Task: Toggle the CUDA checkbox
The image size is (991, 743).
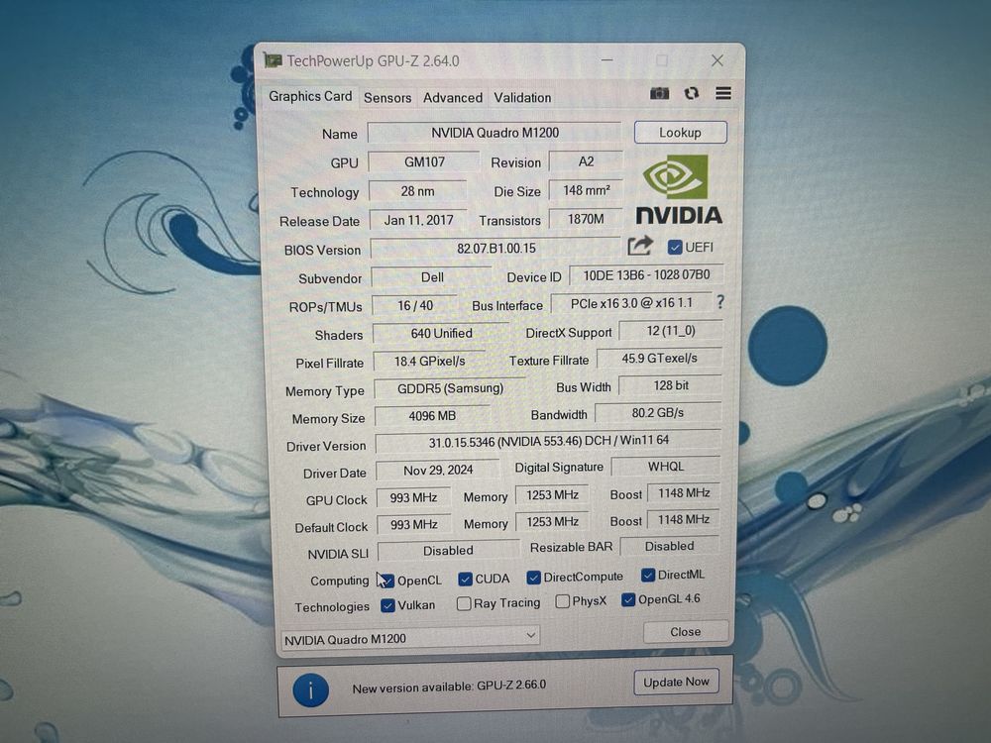Action: coord(465,579)
